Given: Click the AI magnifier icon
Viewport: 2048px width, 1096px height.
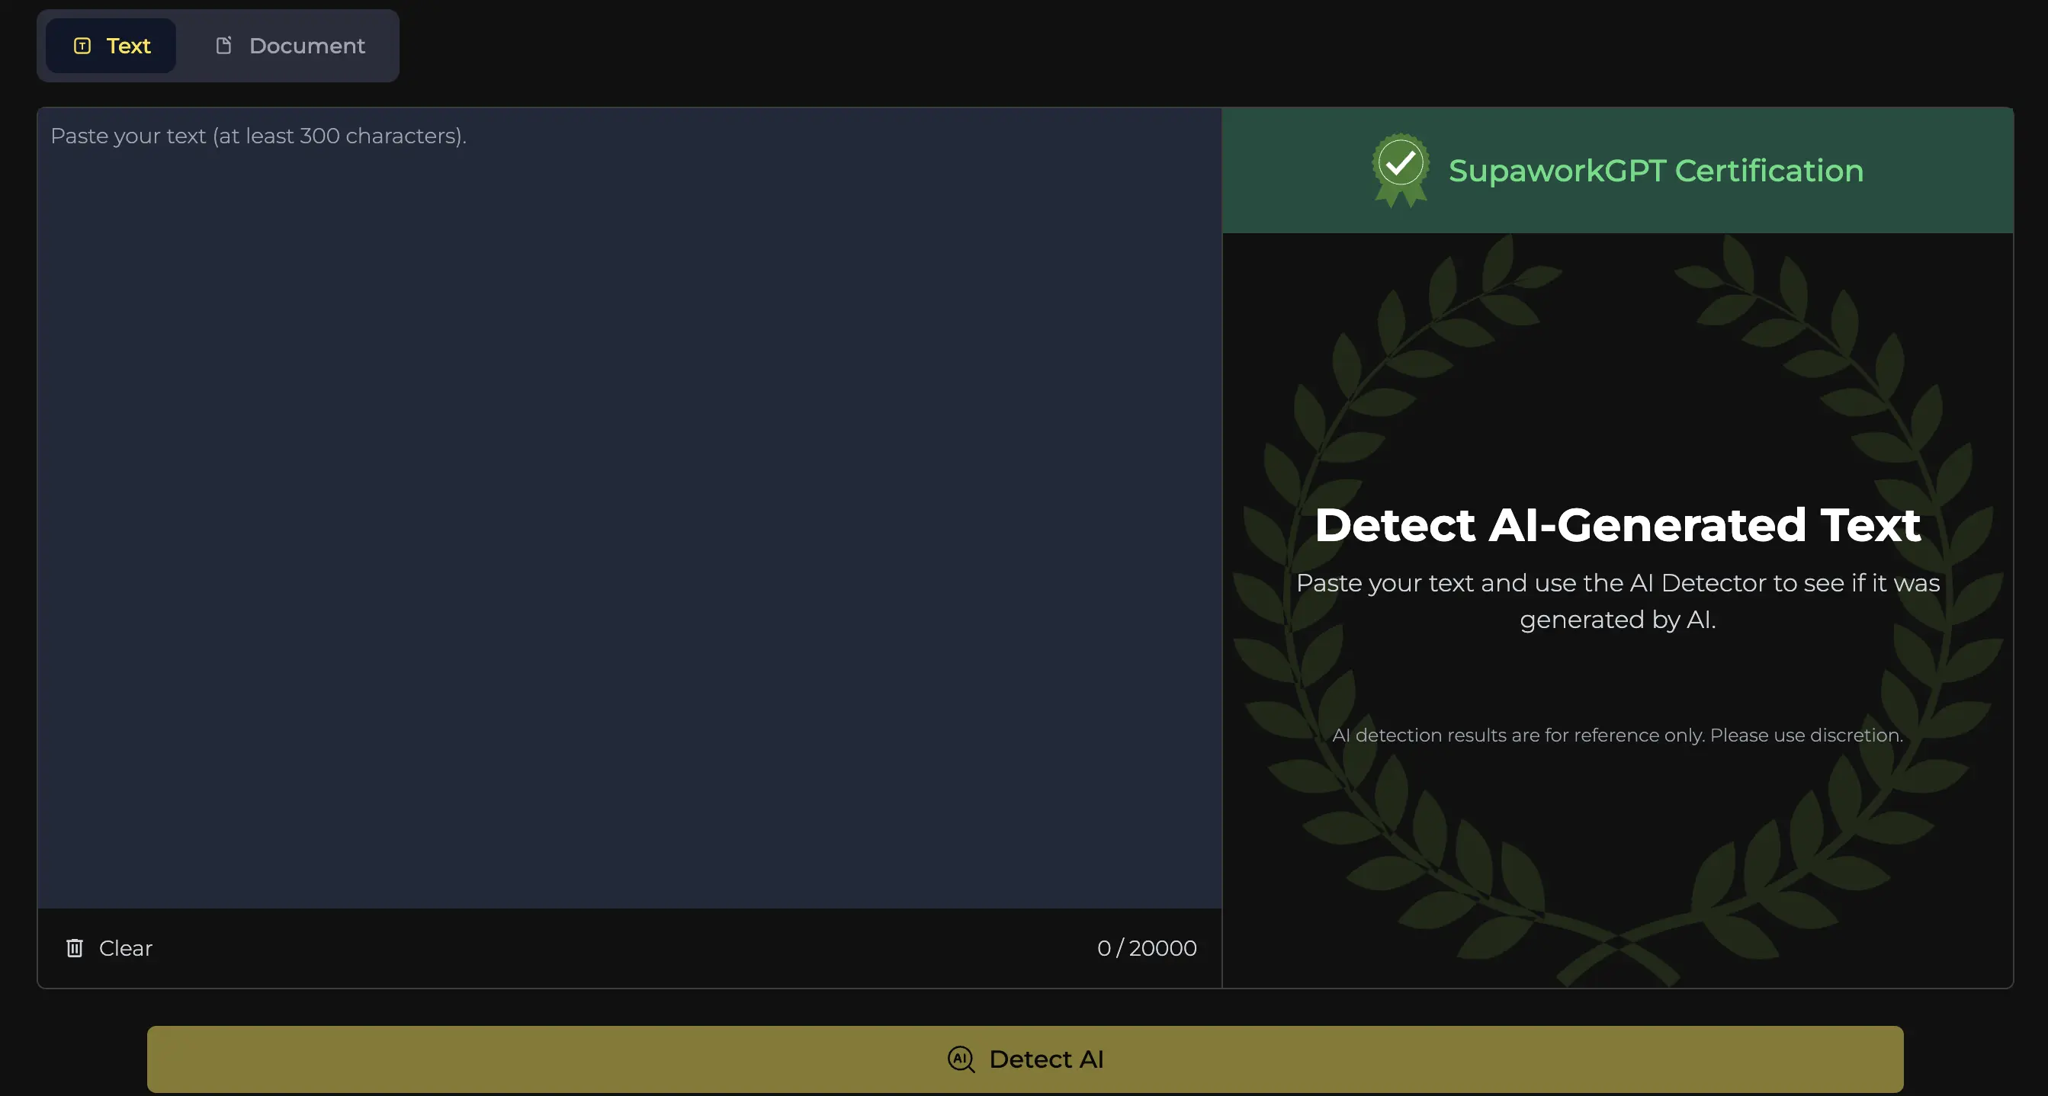Looking at the screenshot, I should 961,1059.
